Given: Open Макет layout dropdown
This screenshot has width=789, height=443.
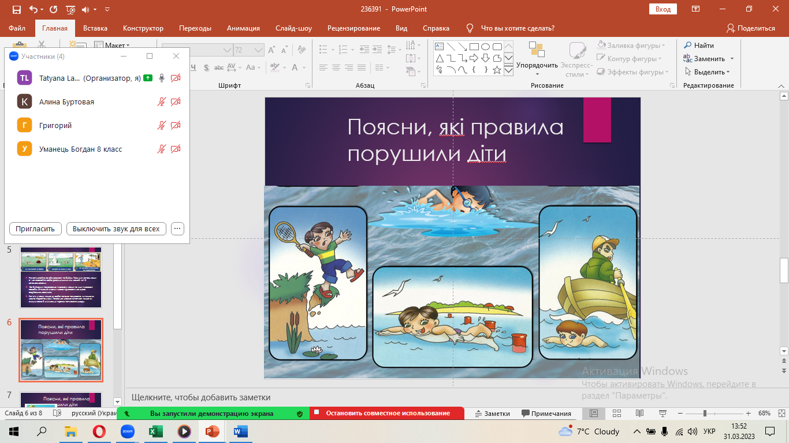Looking at the screenshot, I should click(112, 46).
